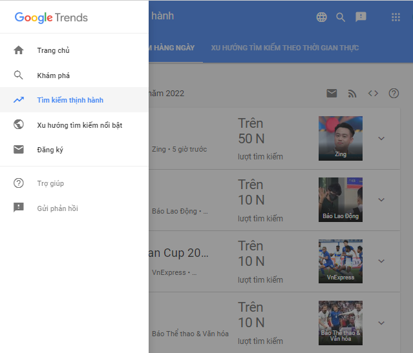
Task: Expand the Zing trending item chevron
Action: coord(381,138)
